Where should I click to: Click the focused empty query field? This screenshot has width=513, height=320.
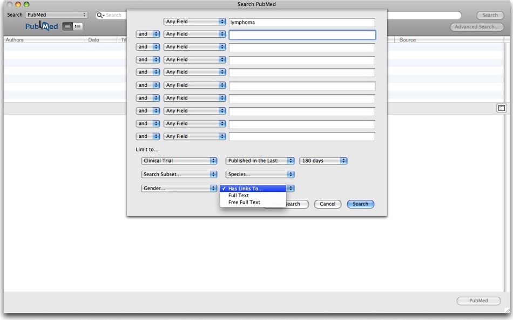[302, 35]
